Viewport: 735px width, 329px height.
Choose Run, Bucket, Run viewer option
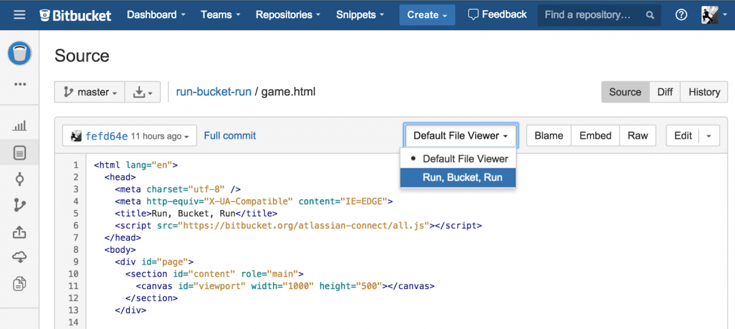coord(462,177)
